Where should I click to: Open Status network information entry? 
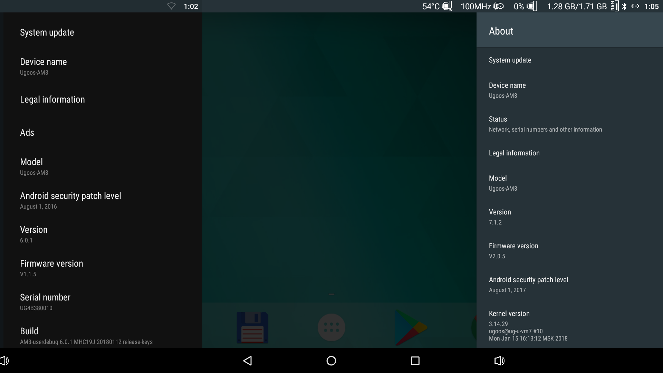click(570, 124)
